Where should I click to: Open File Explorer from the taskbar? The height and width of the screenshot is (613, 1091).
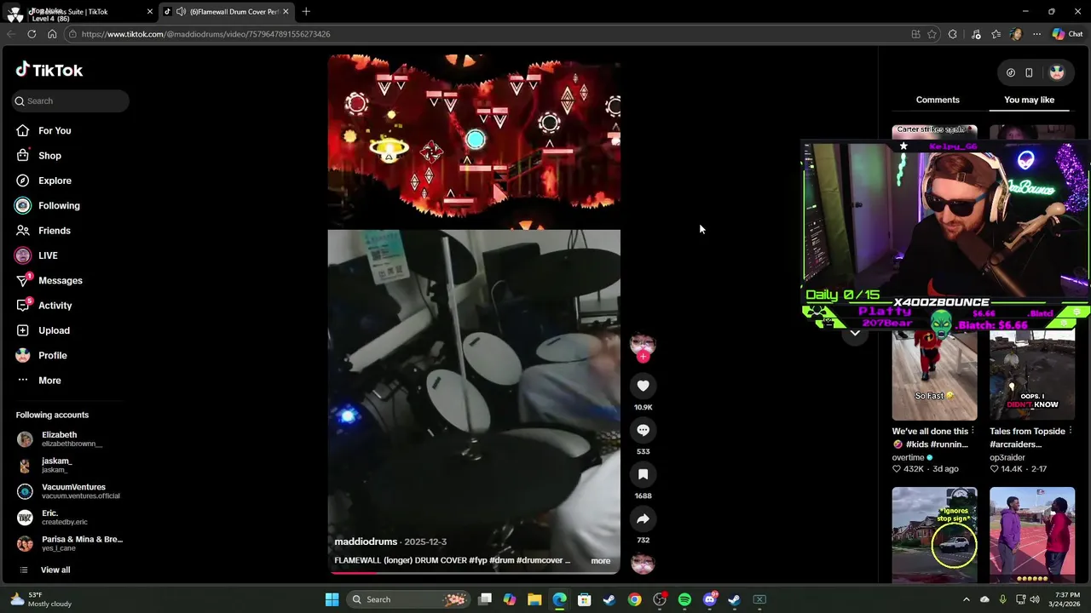tap(534, 599)
